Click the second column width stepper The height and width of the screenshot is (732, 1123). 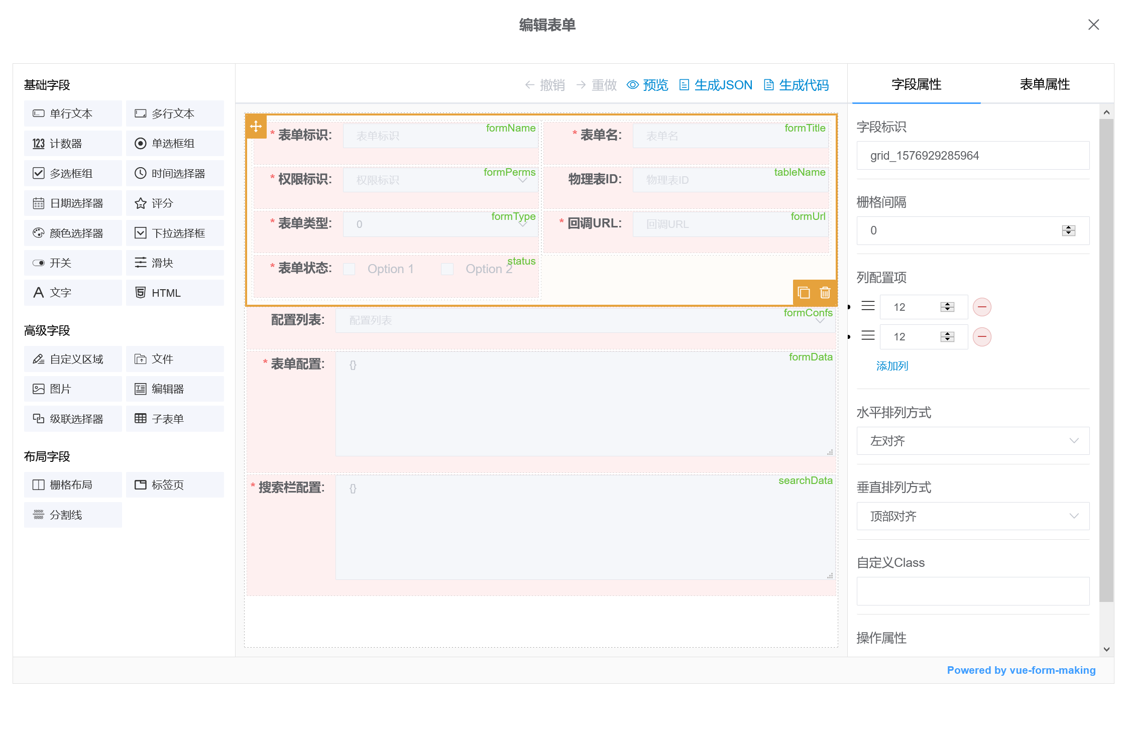click(947, 336)
